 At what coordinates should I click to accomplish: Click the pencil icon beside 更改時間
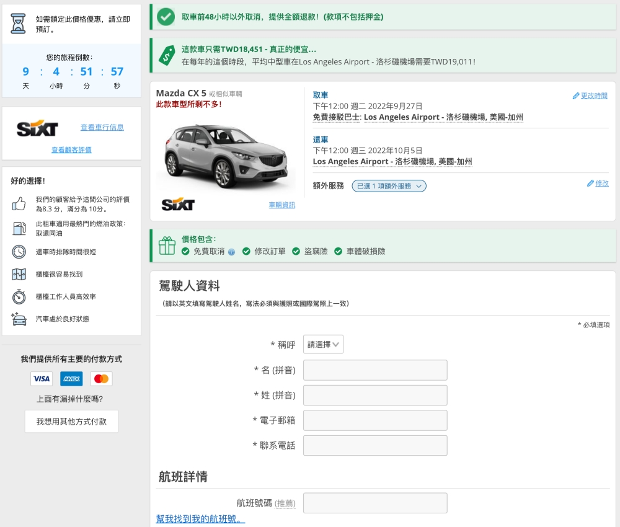pos(576,96)
